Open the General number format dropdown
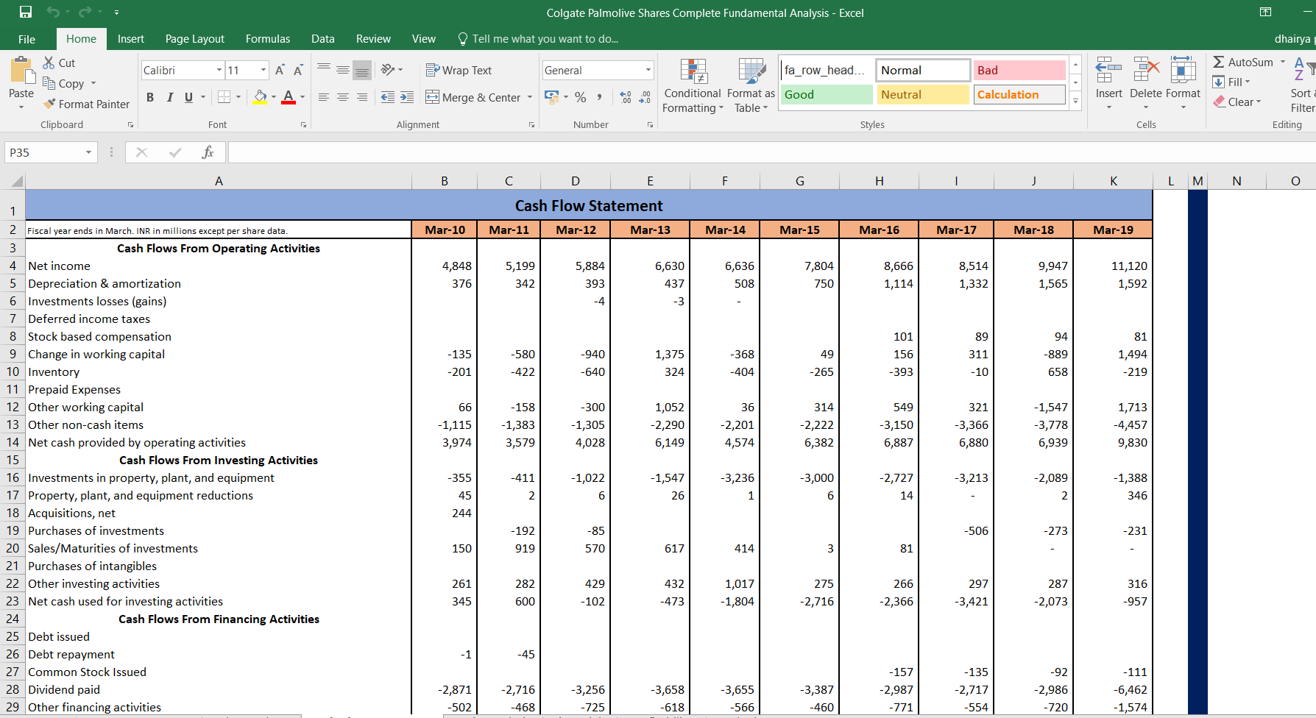Viewport: 1316px width, 718px height. pyautogui.click(x=648, y=70)
